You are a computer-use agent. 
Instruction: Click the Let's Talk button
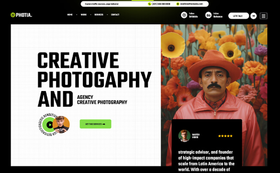[x=238, y=16]
